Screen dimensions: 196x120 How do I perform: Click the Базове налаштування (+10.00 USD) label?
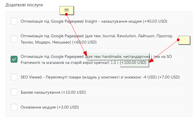(53, 93)
